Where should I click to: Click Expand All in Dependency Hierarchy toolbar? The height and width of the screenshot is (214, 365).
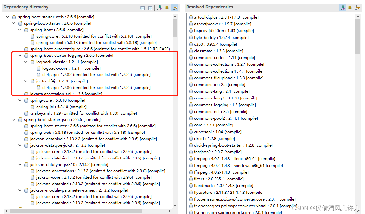click(x=150, y=8)
